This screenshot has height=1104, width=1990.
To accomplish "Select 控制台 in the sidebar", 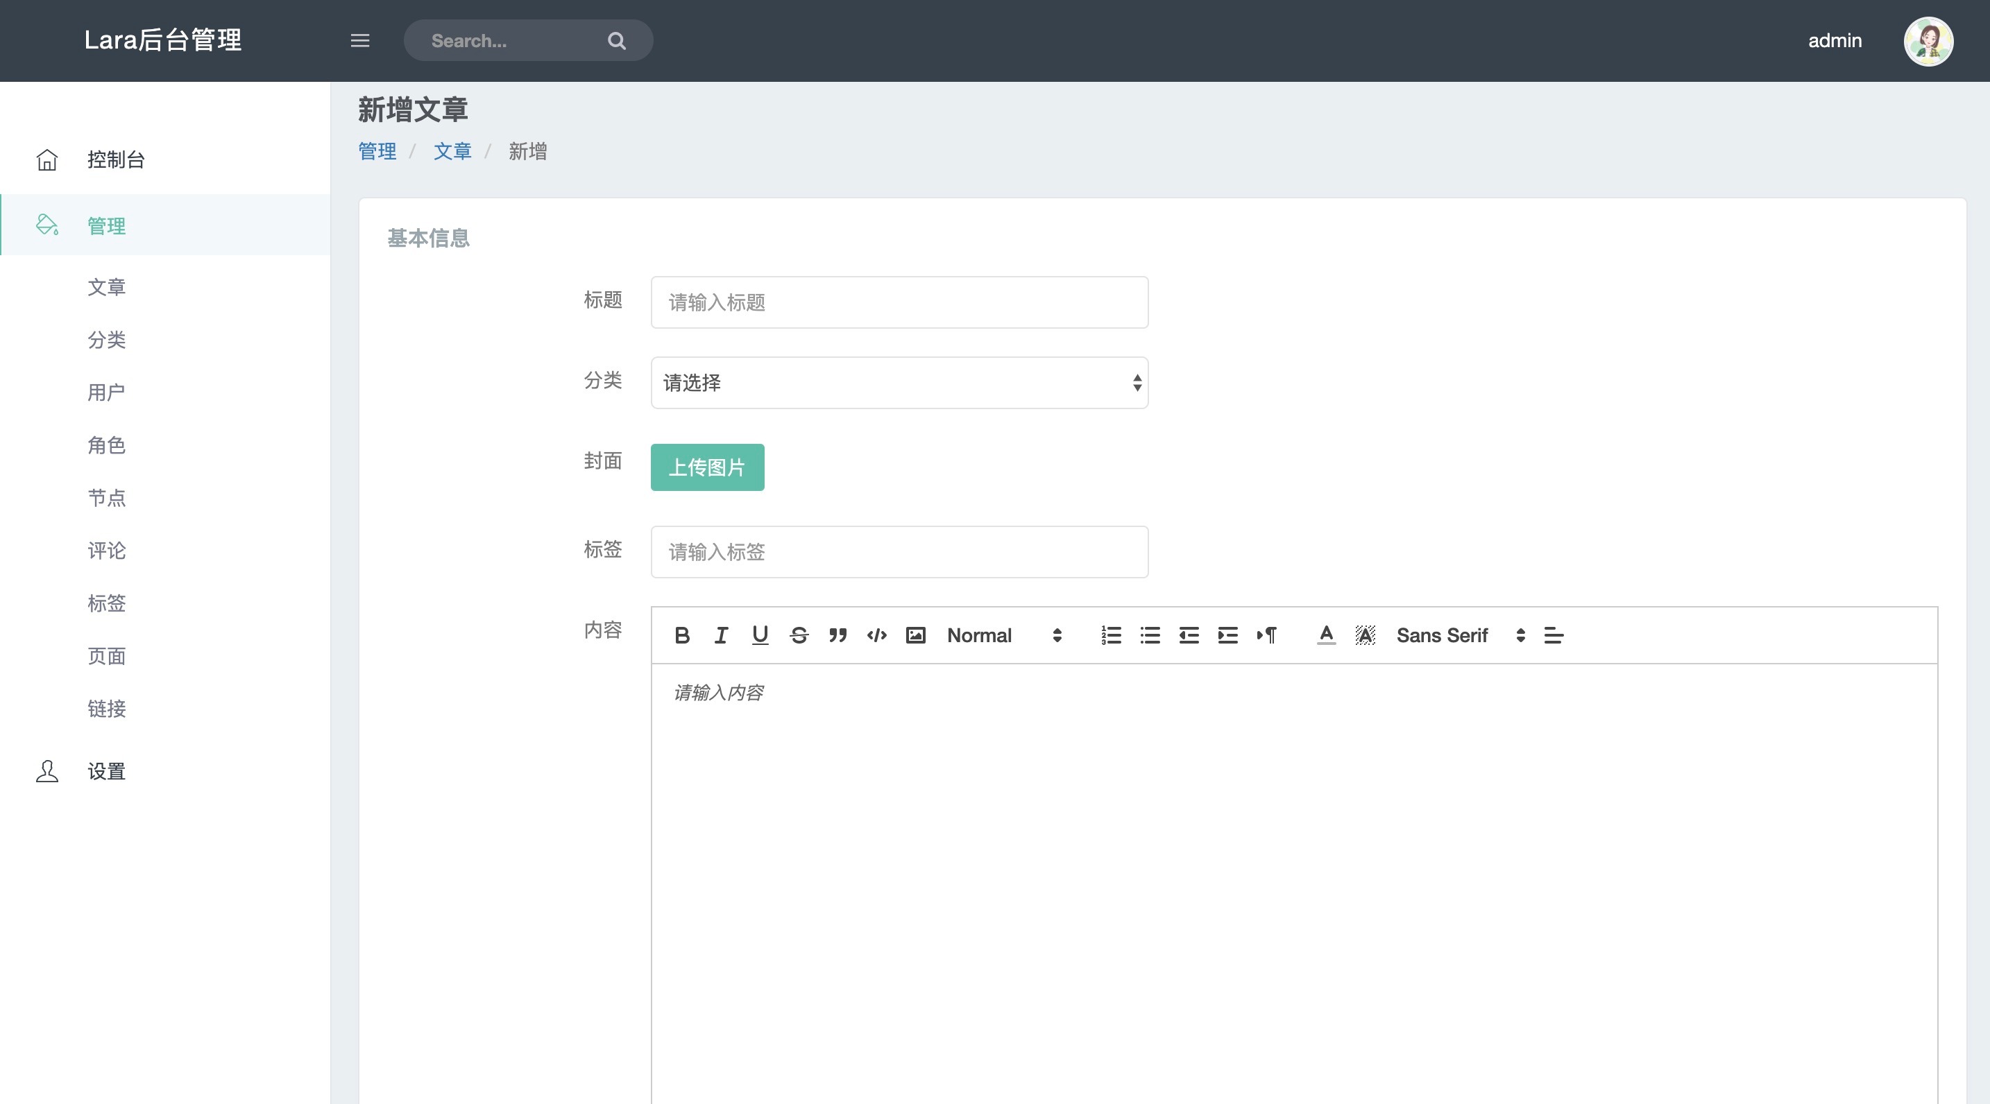I will click(x=116, y=159).
